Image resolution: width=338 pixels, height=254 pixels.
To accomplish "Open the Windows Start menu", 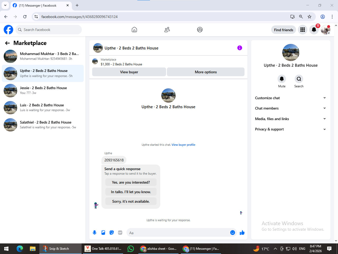I will click(x=6, y=249).
